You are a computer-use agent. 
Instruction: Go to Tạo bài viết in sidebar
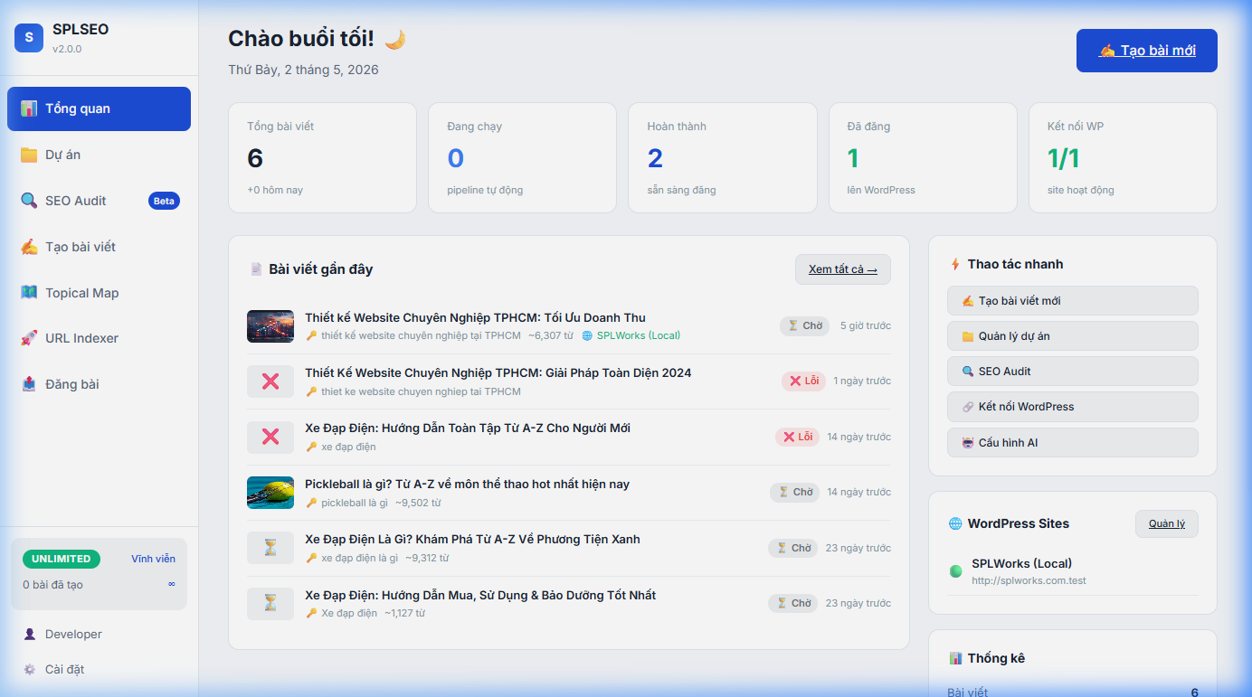[100, 247]
